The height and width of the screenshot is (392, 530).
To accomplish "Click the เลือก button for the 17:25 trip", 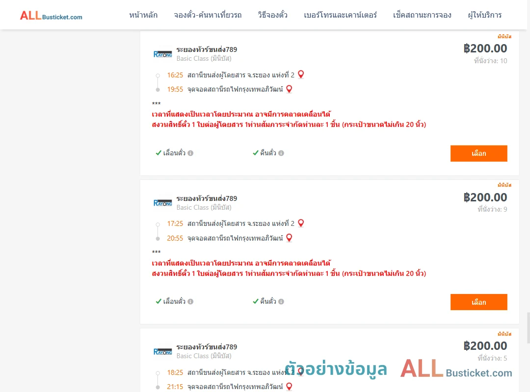I will (x=478, y=302).
